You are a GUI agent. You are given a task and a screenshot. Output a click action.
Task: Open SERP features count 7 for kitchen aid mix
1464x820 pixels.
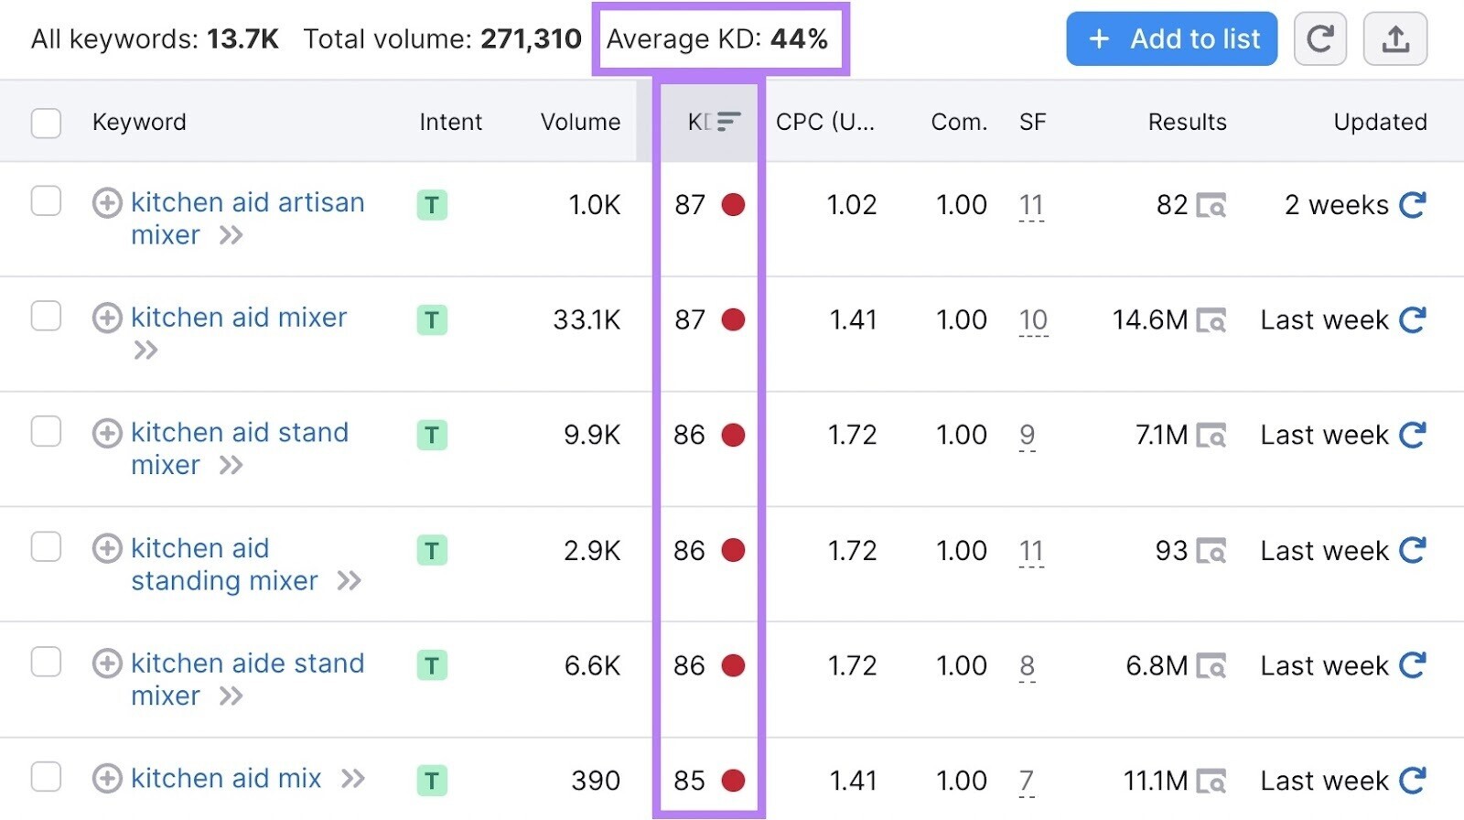1027,782
